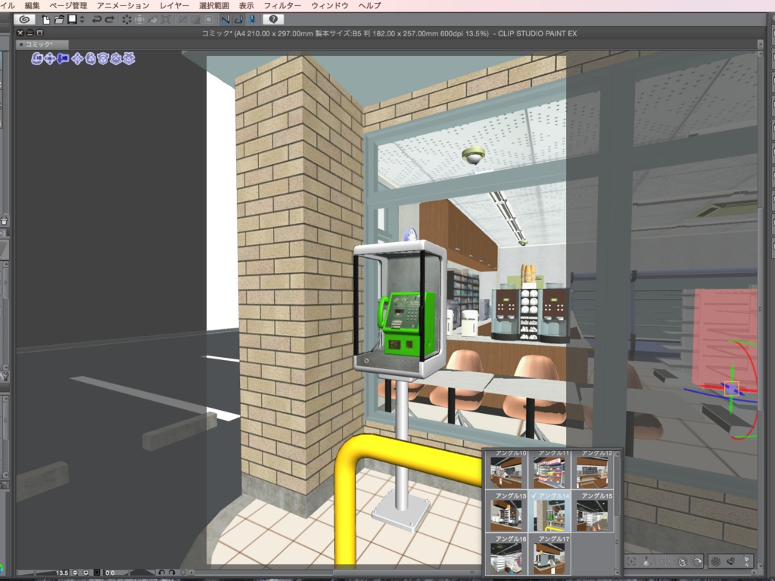Screen dimensions: 775x581
Task: Select the camera rotate manipulator icon
Action: pos(37,59)
